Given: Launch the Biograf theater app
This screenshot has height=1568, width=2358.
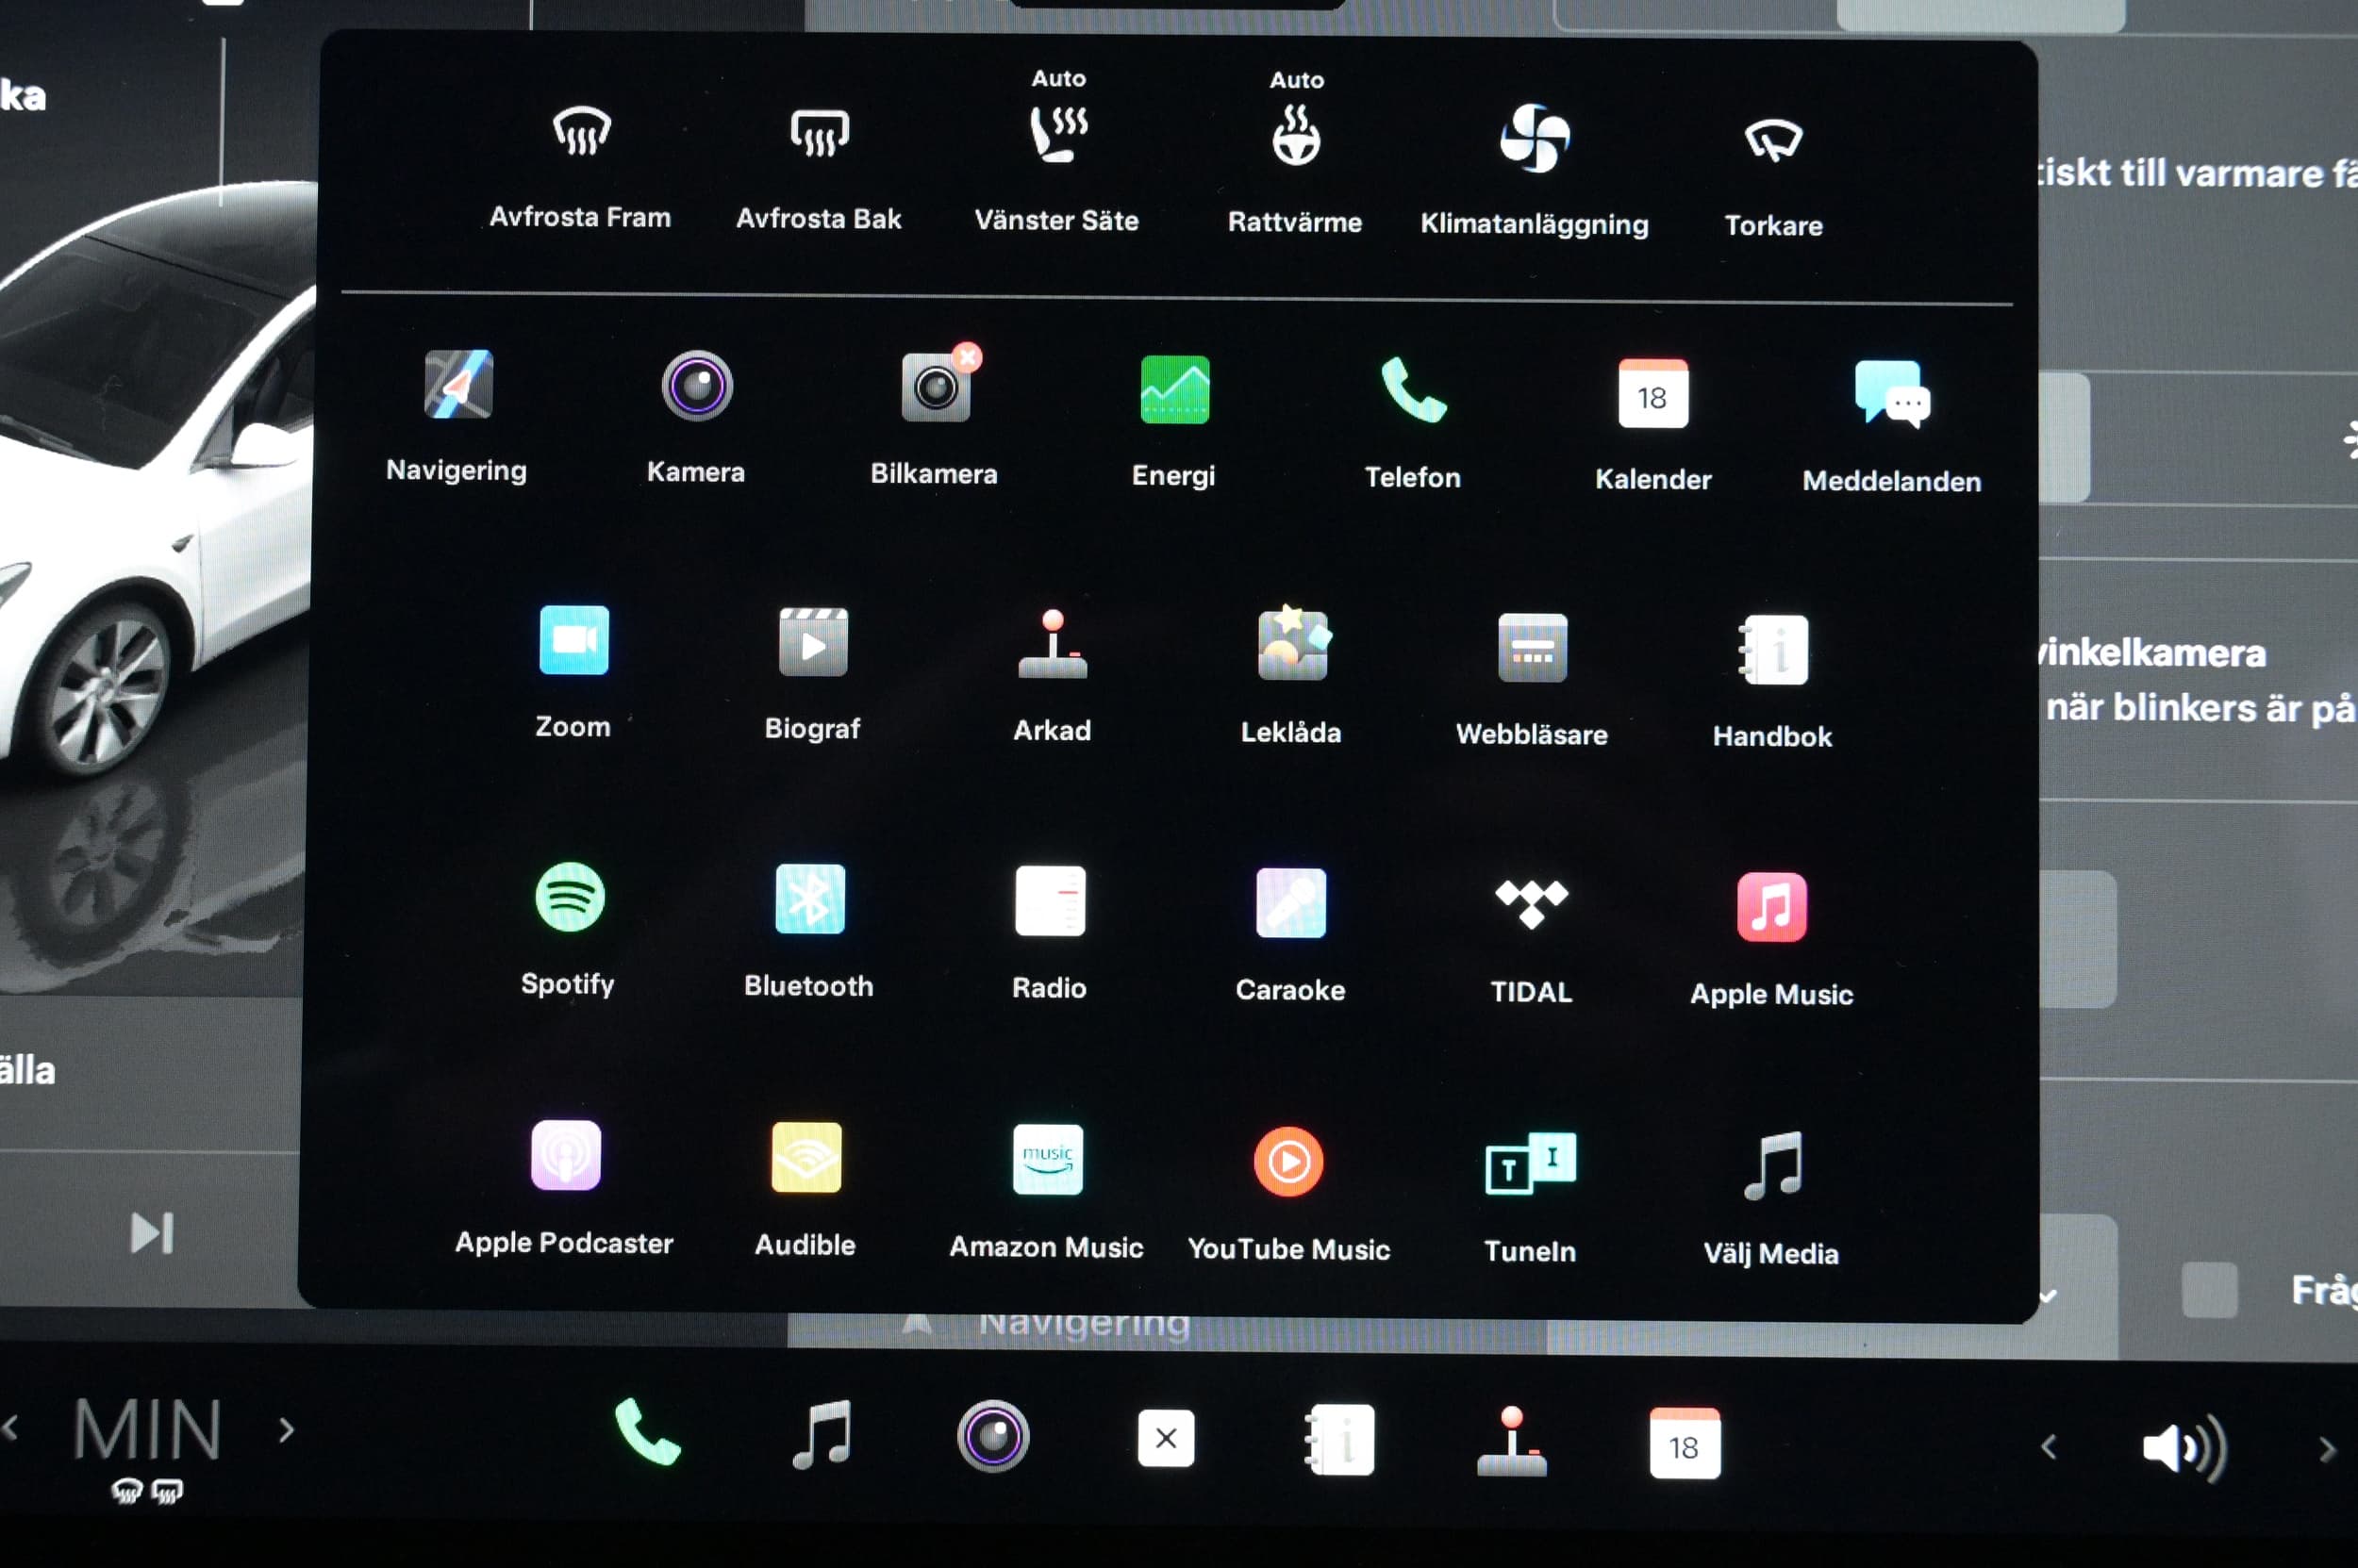Looking at the screenshot, I should [x=812, y=674].
